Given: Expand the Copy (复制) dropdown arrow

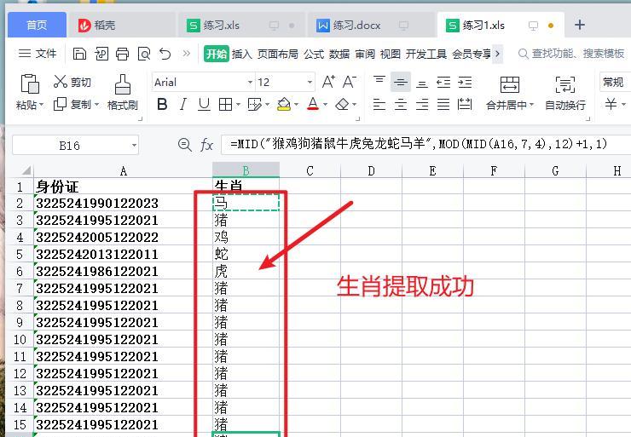Looking at the screenshot, I should click(x=96, y=105).
